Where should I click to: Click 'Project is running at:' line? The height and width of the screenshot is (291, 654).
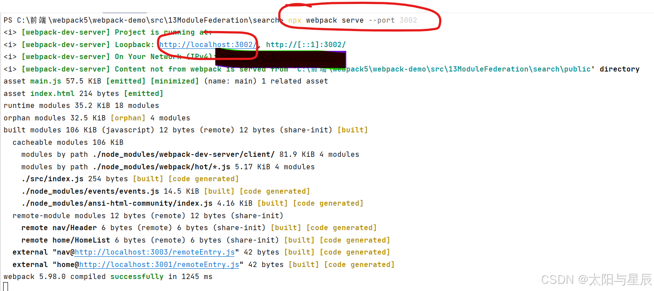point(108,32)
